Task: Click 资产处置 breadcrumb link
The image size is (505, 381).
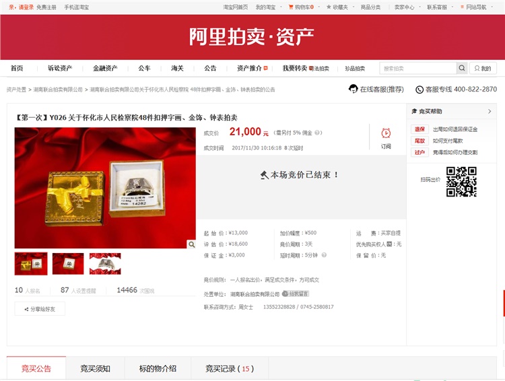Action: click(x=16, y=90)
